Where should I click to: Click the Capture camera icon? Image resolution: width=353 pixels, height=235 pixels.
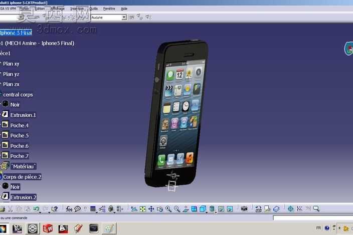244,209
